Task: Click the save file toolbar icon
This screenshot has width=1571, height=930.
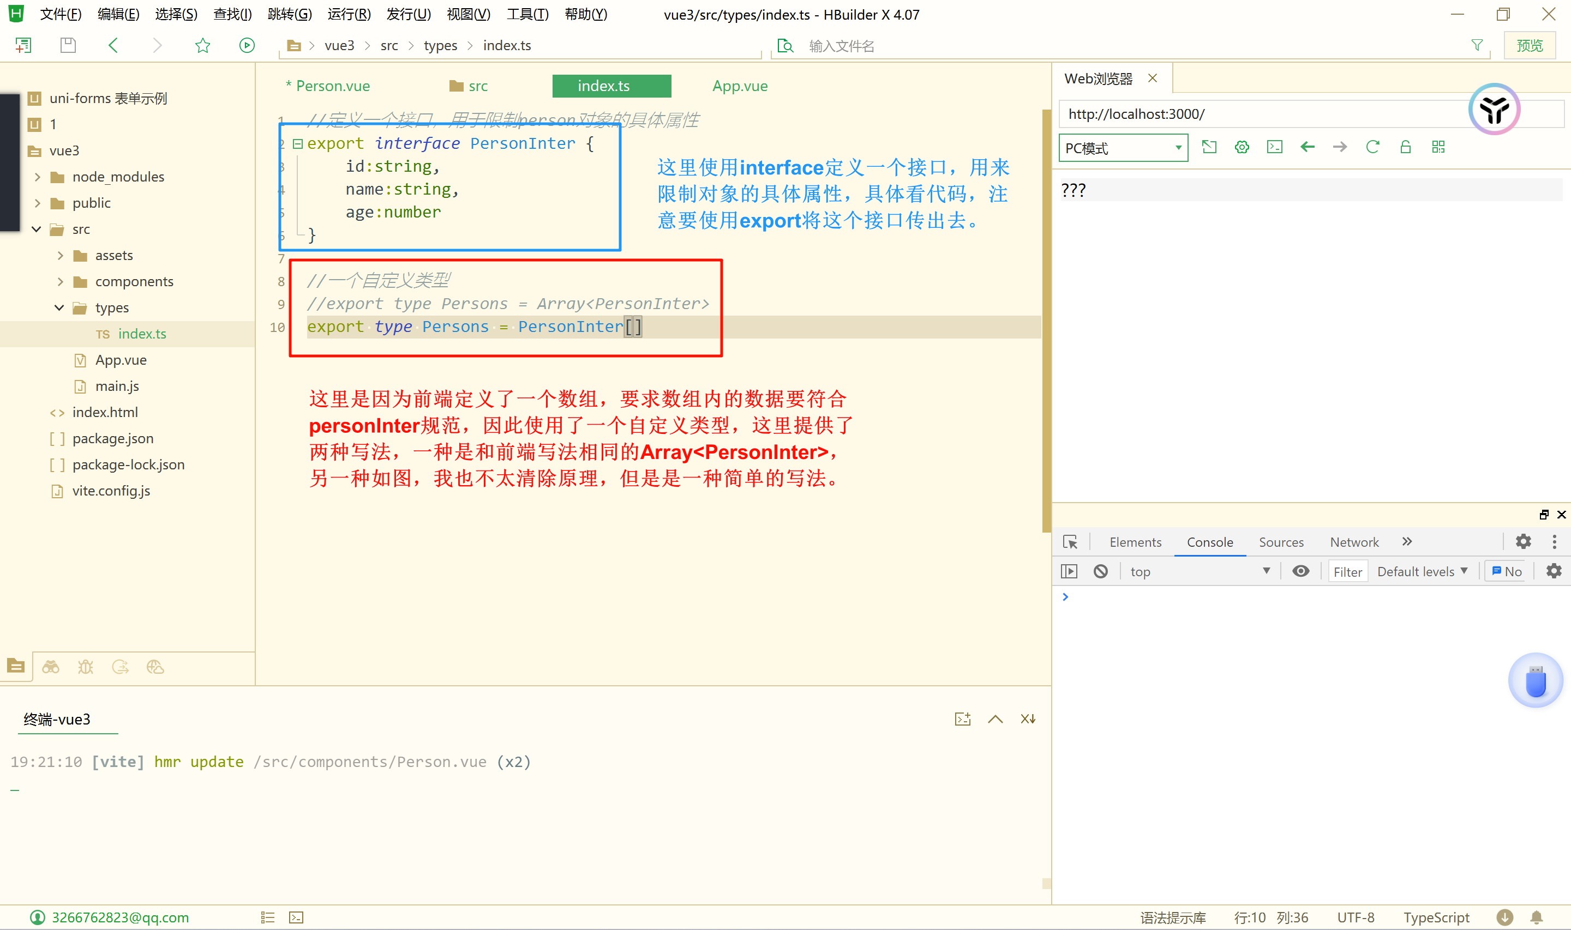Action: (68, 45)
